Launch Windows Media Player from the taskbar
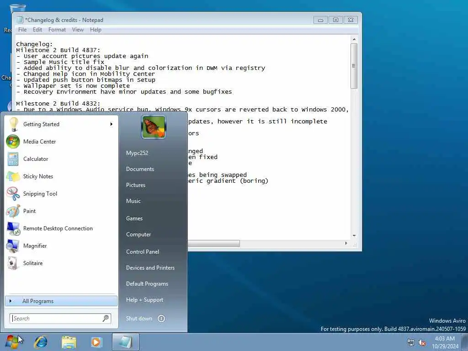The width and height of the screenshot is (468, 351). pyautogui.click(x=96, y=342)
